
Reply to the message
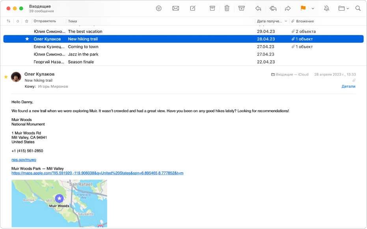pyautogui.click(x=258, y=8)
